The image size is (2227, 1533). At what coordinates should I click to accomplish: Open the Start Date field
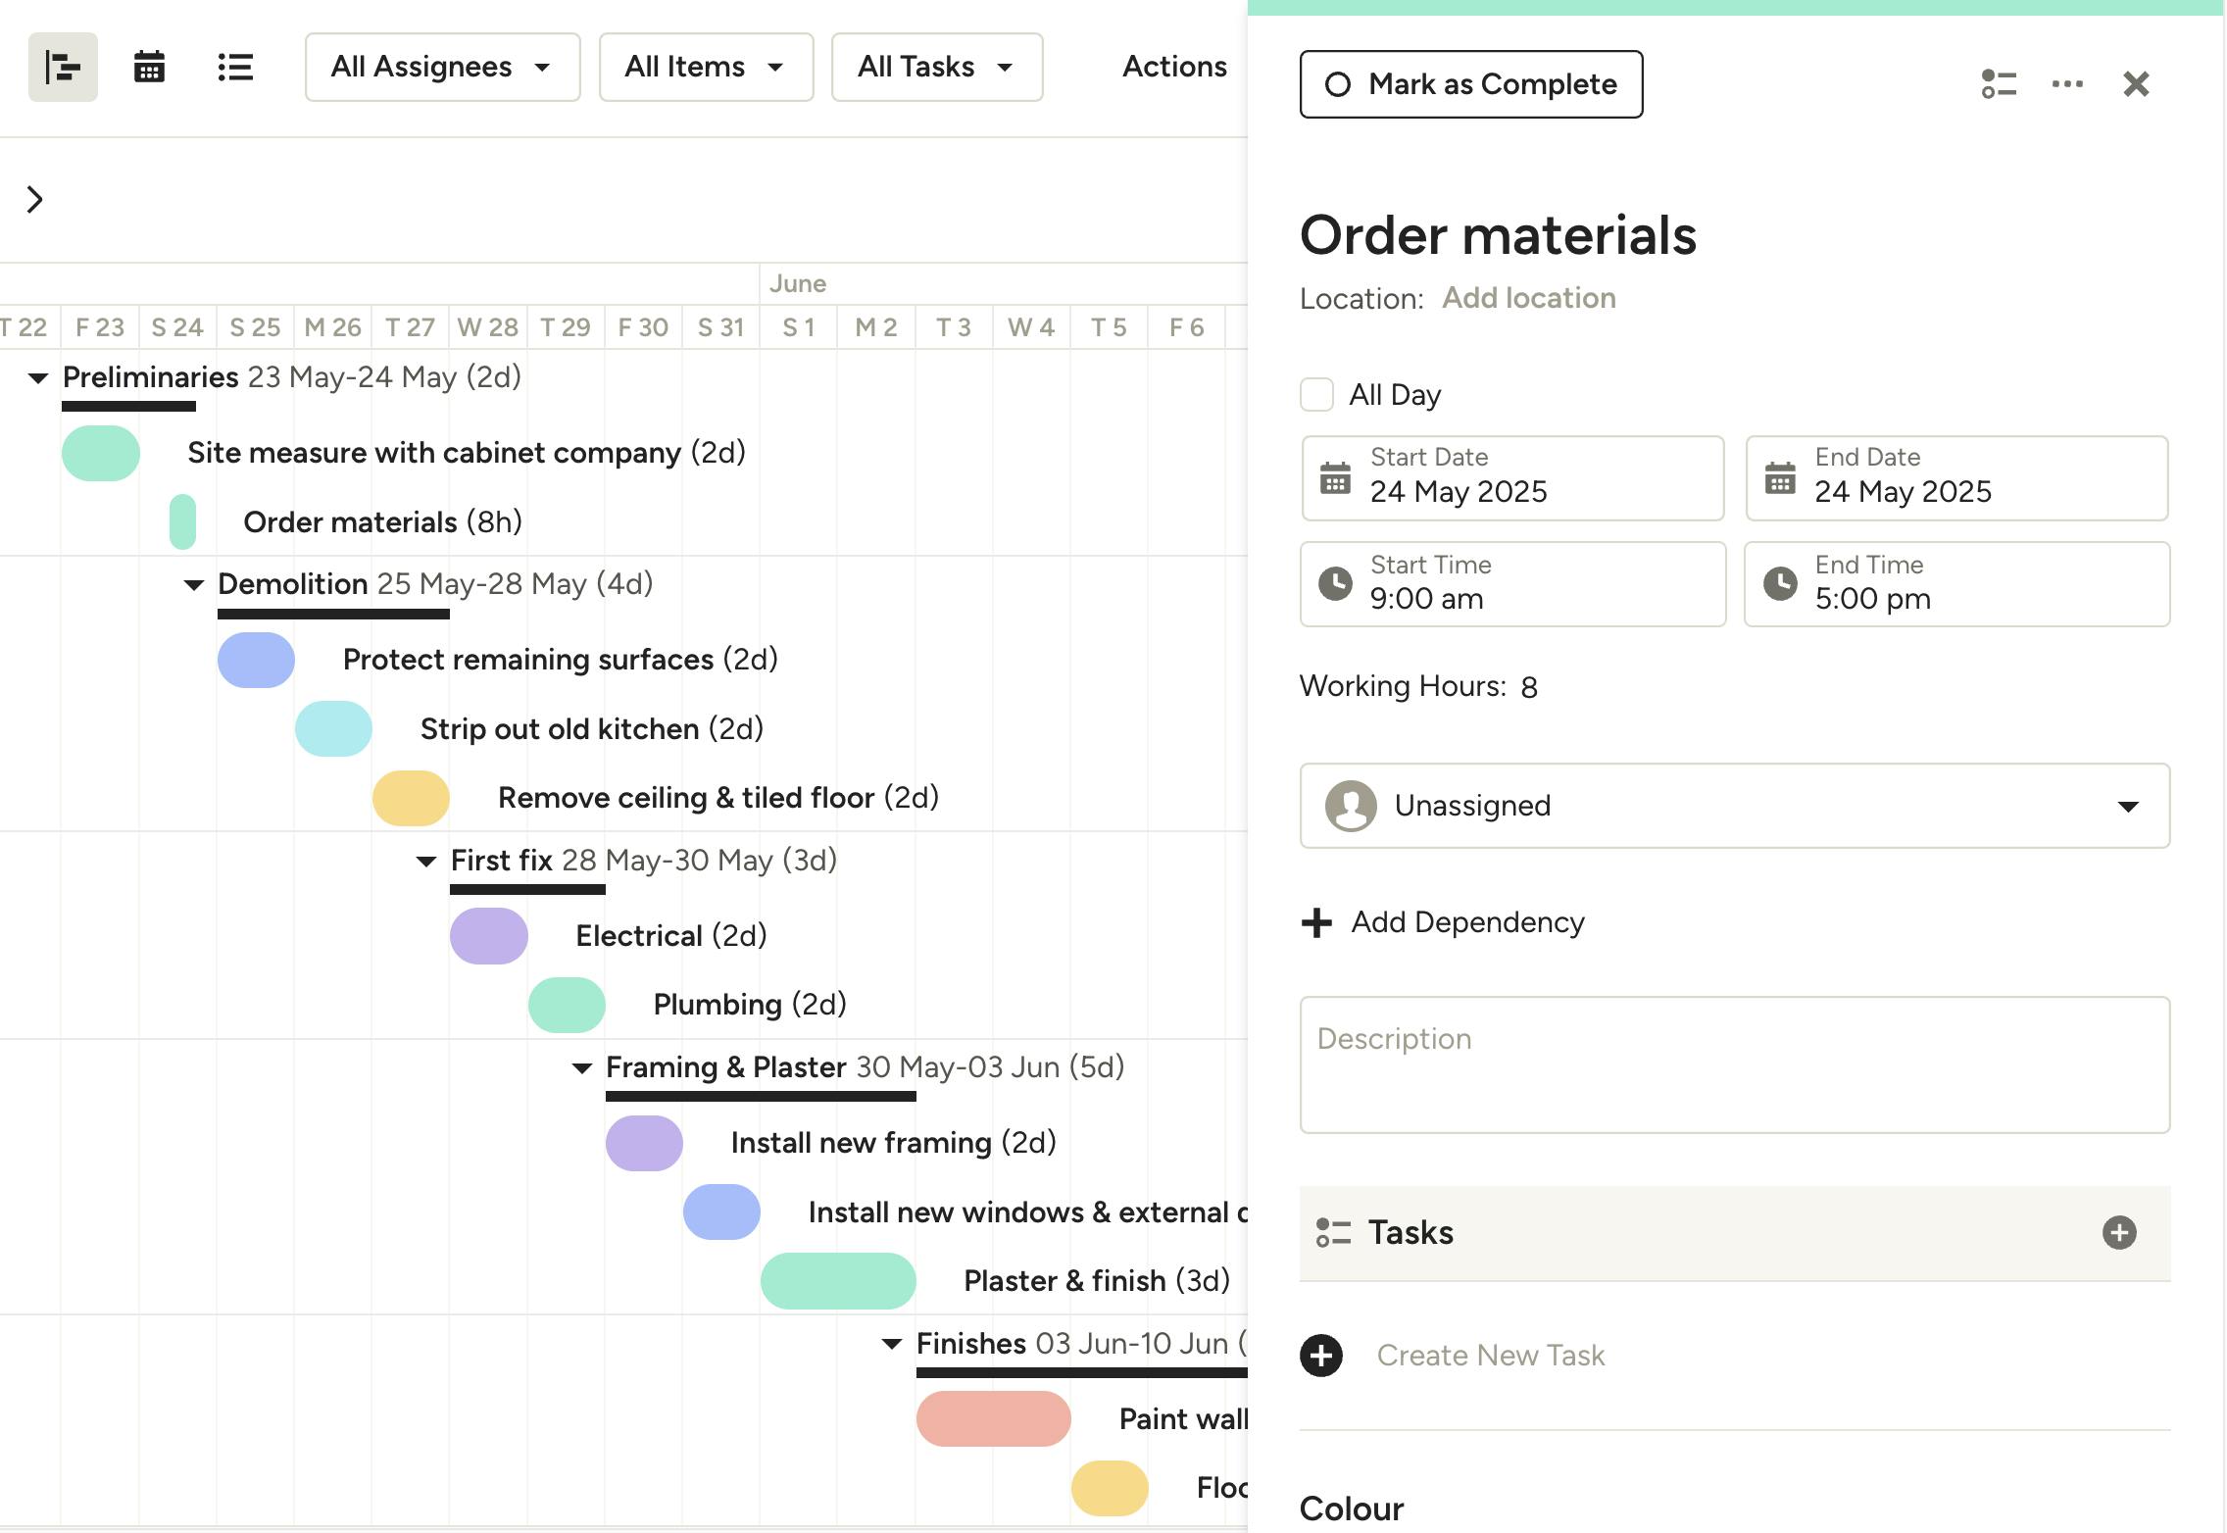tap(1511, 478)
